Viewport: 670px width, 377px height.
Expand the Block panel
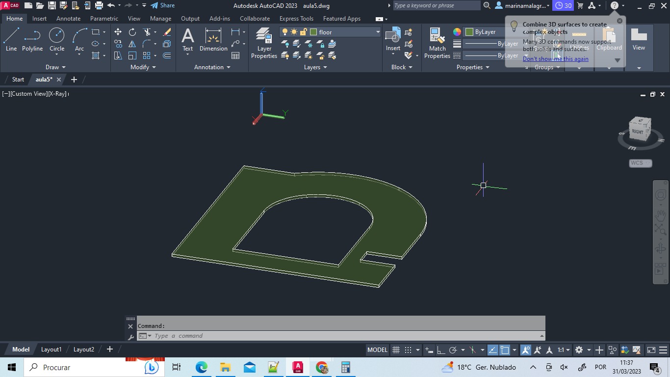402,67
